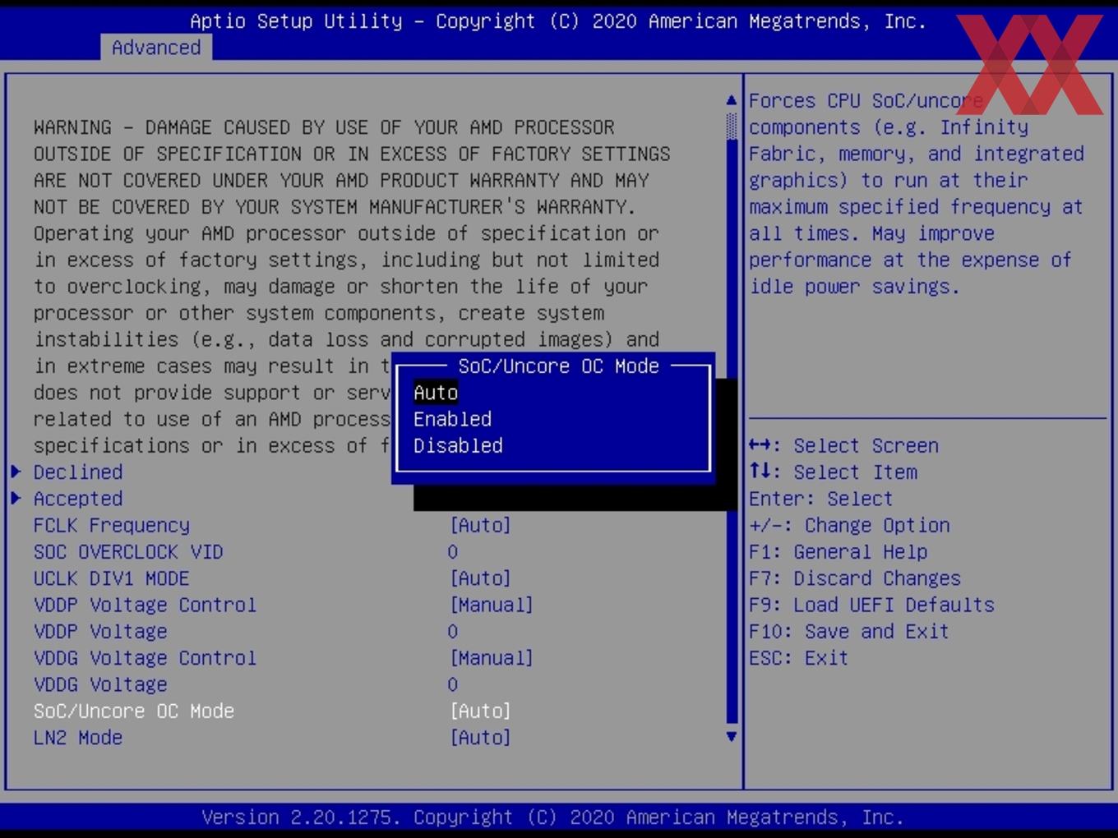
Task: Open VDDP Voltage Control [Manual] value
Action: (x=492, y=605)
